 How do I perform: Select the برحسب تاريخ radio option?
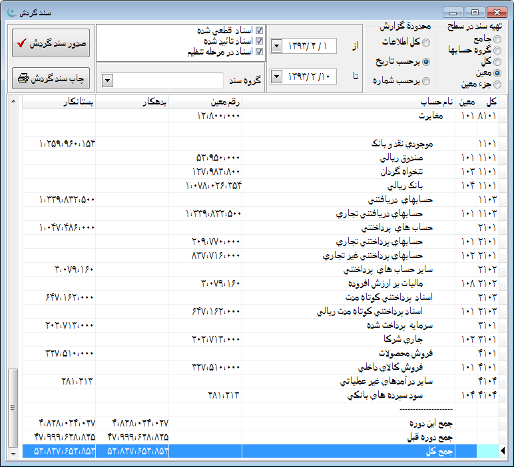coord(426,62)
